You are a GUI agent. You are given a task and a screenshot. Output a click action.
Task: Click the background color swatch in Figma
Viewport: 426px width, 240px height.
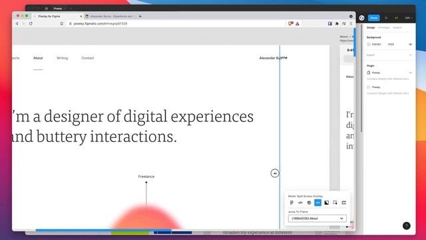[369, 45]
